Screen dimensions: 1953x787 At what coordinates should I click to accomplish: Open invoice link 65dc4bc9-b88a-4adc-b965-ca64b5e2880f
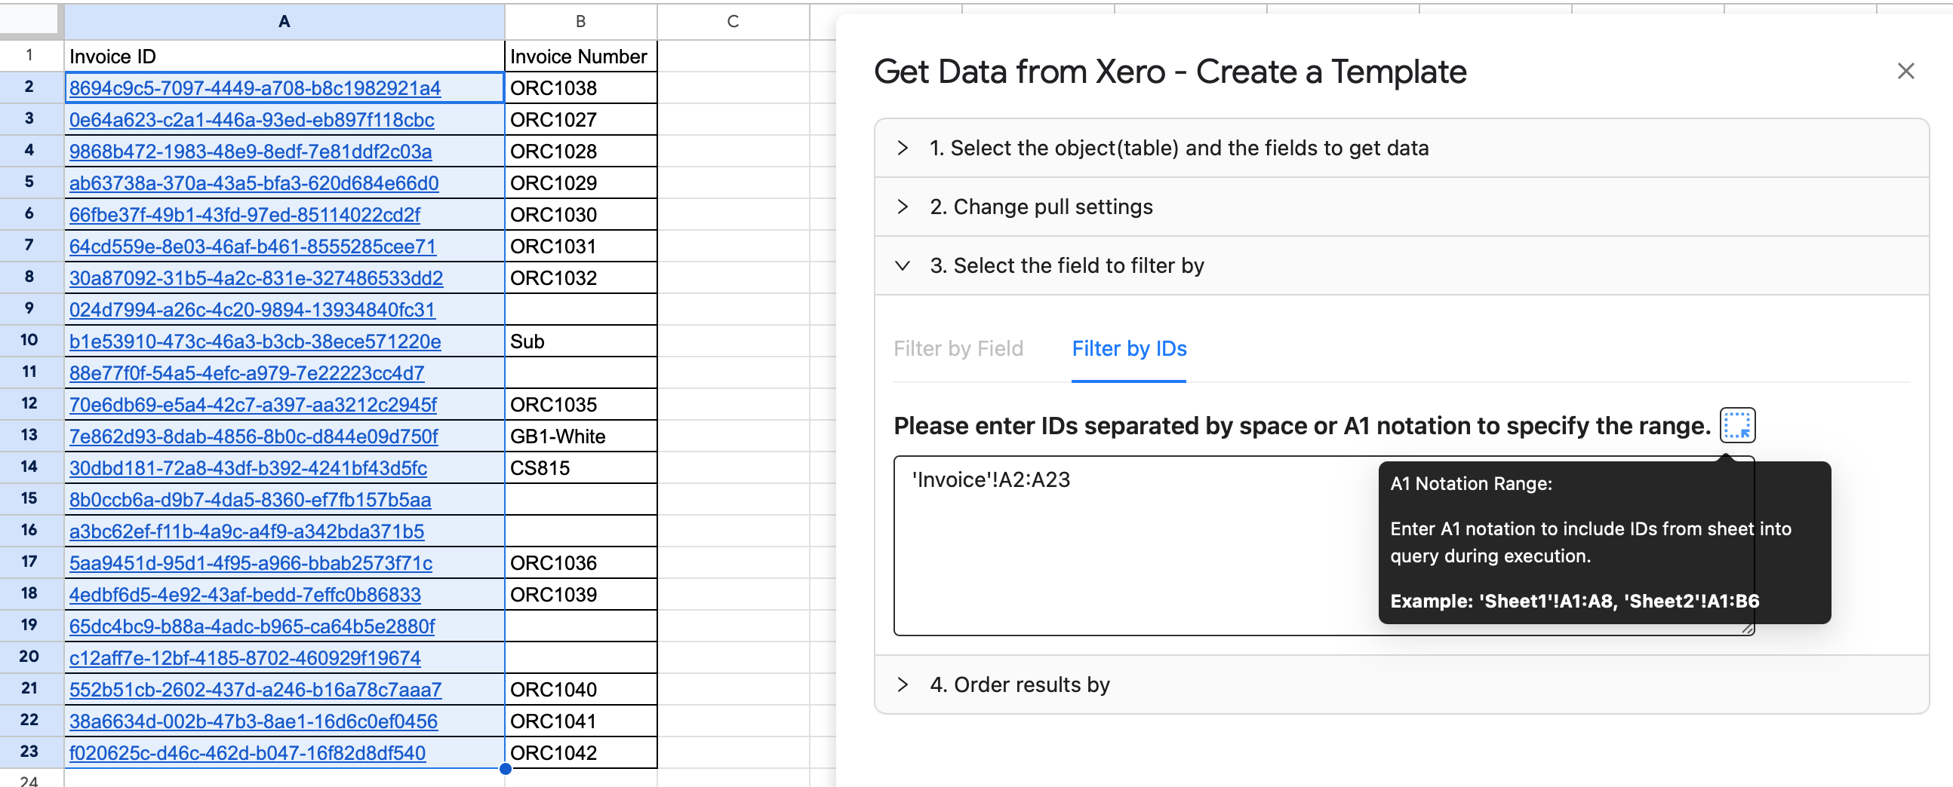pos(252,626)
